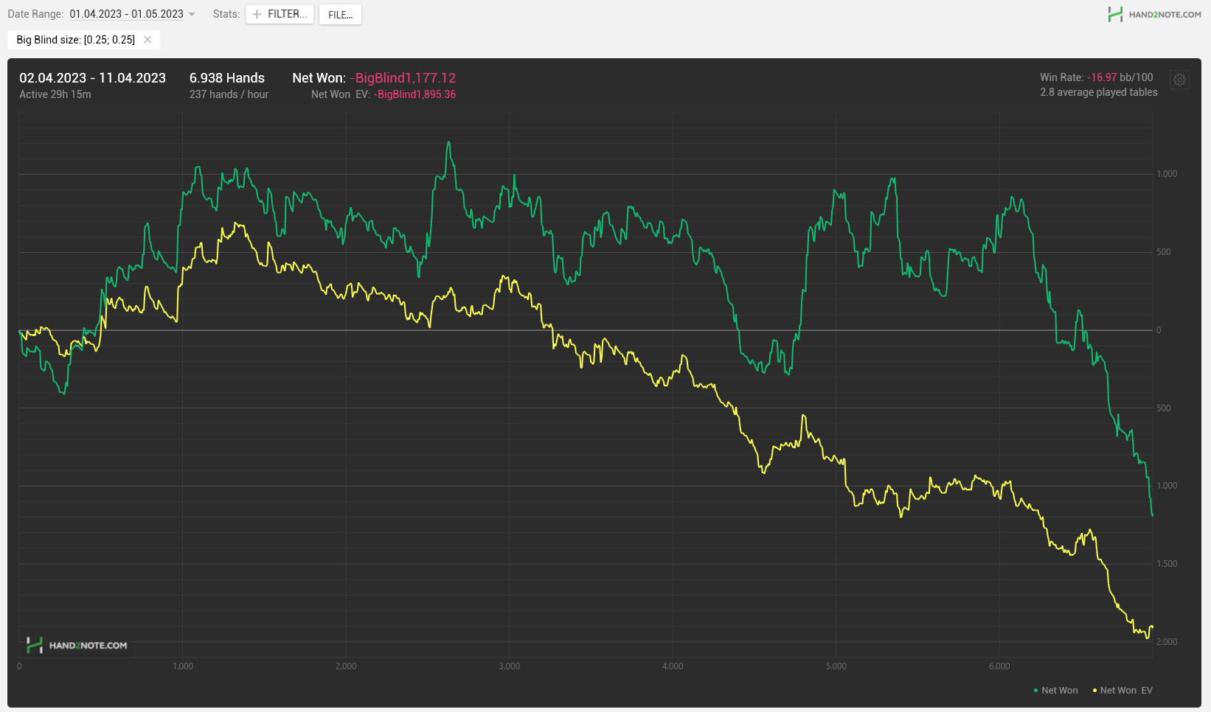The image size is (1211, 712).
Task: Click the 2.000 y-axis label at bottom right
Action: (1167, 642)
